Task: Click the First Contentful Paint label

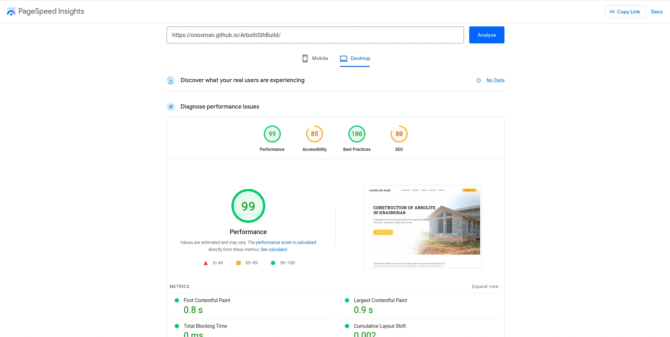Action: tap(207, 300)
